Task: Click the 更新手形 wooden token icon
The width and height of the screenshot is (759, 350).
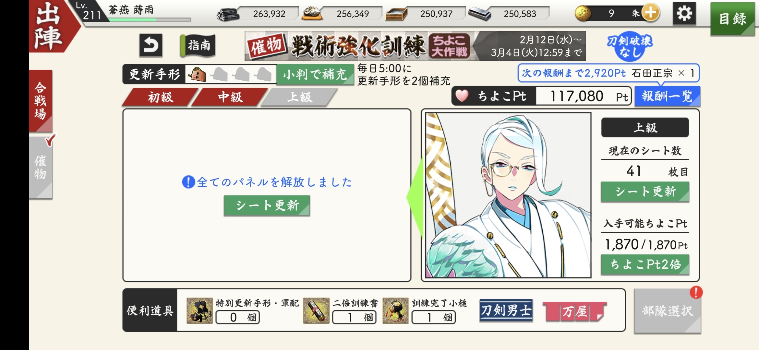Action: [x=198, y=74]
